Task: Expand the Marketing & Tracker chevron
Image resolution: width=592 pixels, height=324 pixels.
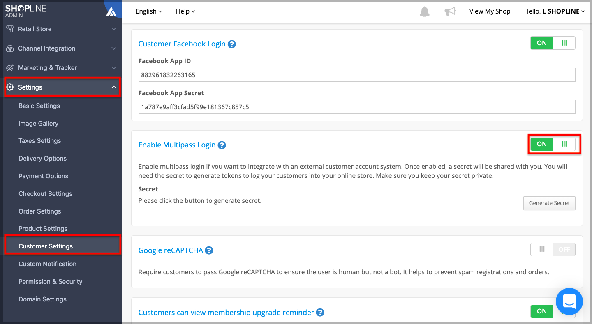Action: pos(114,68)
